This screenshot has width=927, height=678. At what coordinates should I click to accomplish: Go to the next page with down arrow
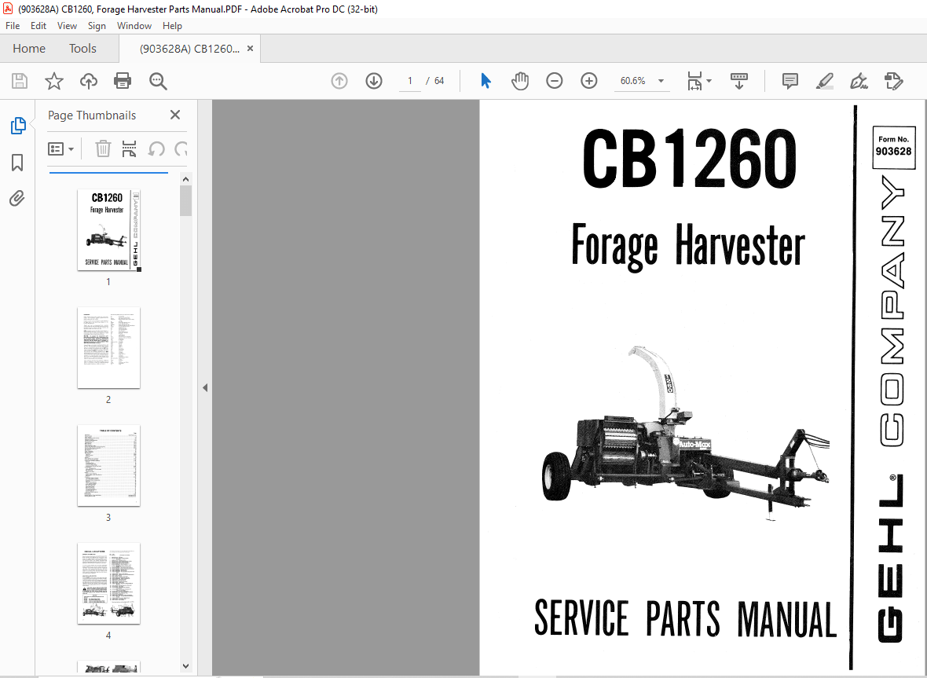pyautogui.click(x=373, y=80)
